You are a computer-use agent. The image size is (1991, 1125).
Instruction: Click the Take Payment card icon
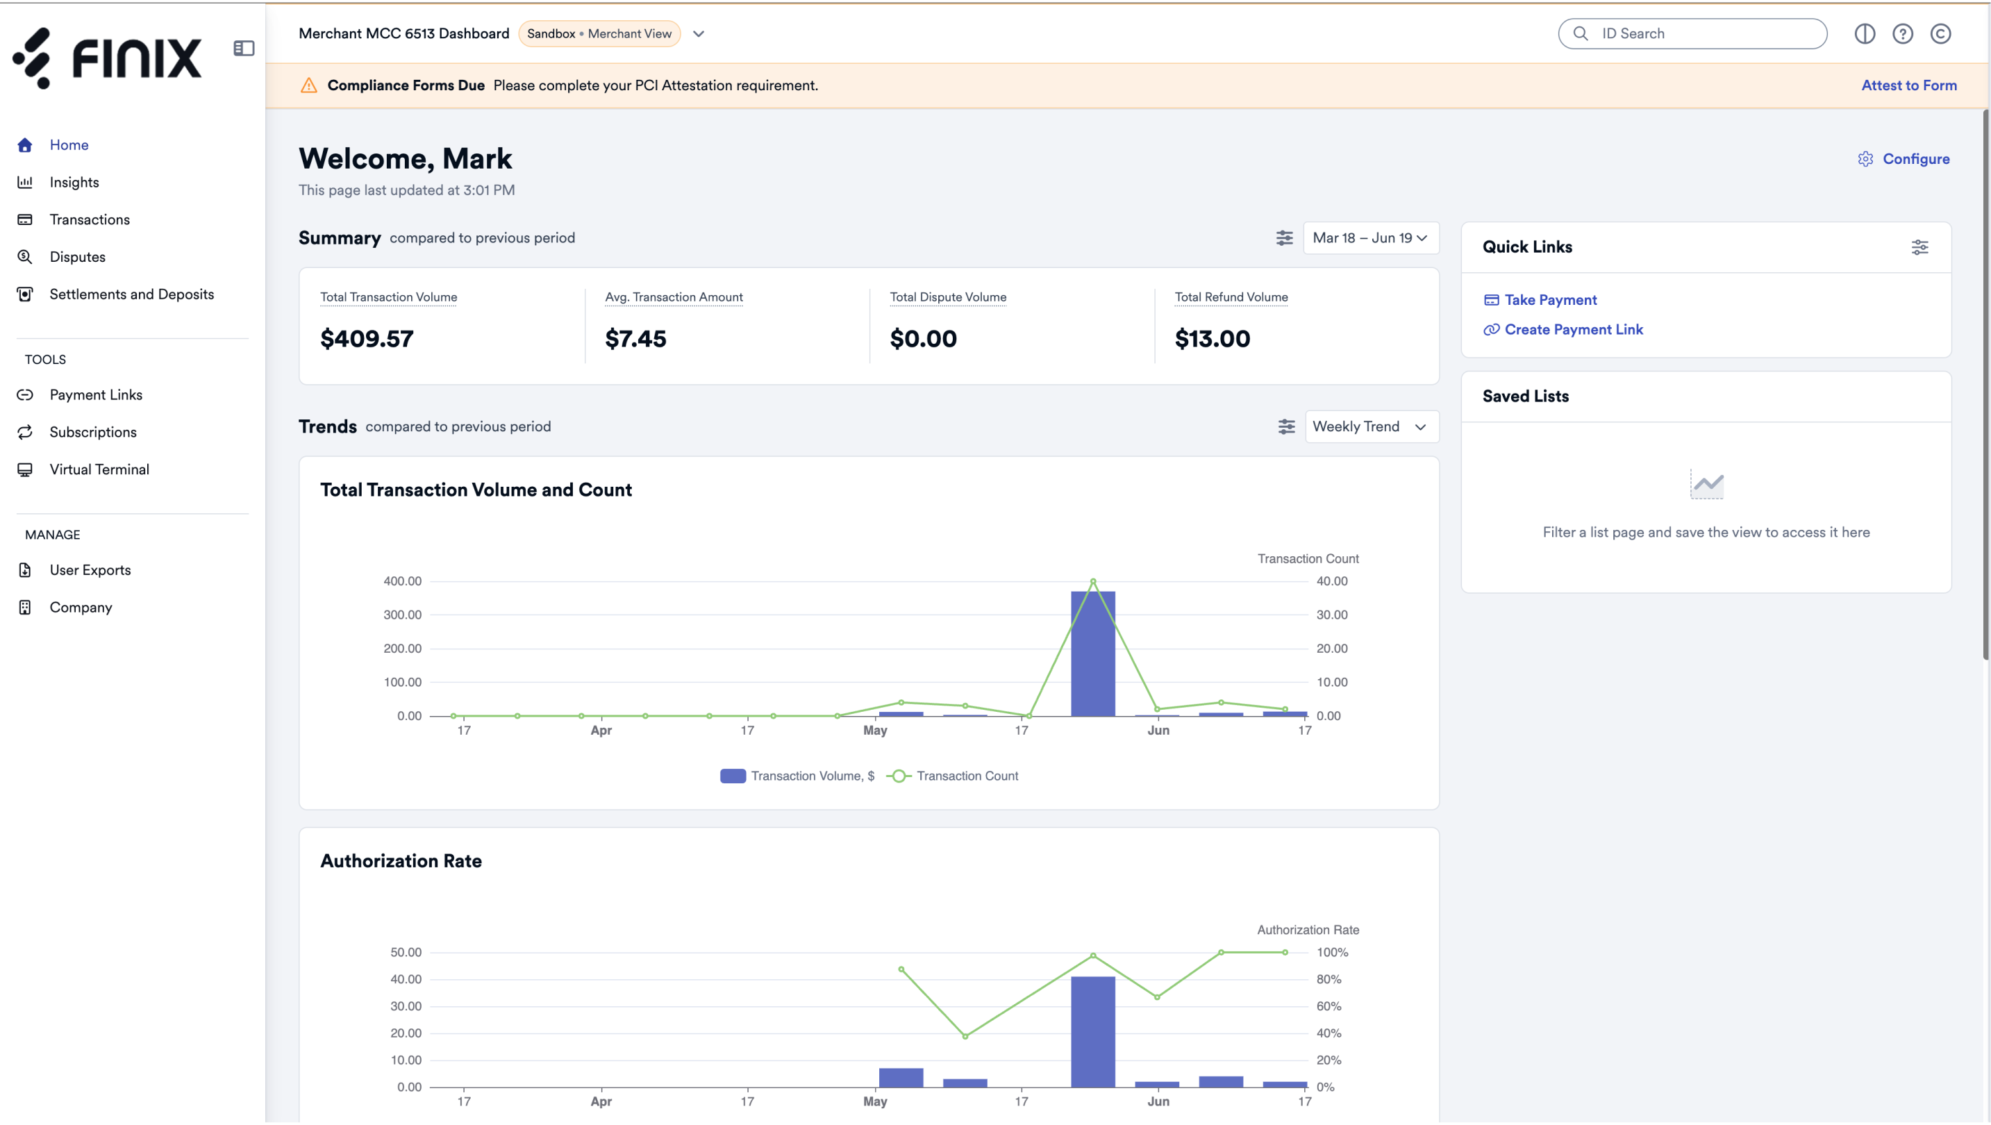coord(1491,300)
